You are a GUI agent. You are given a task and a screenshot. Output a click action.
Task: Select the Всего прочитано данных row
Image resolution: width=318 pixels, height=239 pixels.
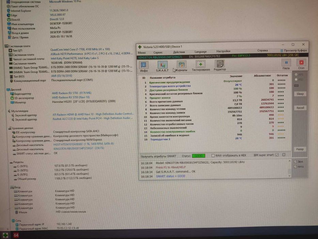point(214,101)
